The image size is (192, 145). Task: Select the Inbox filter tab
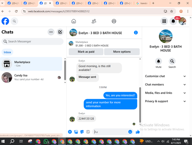(7, 52)
